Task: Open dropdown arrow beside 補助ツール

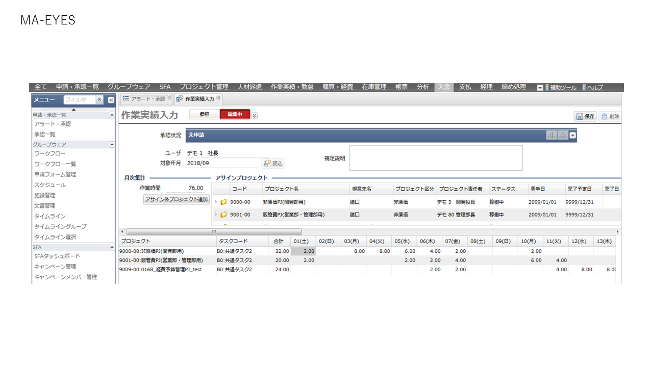Action: coord(540,88)
